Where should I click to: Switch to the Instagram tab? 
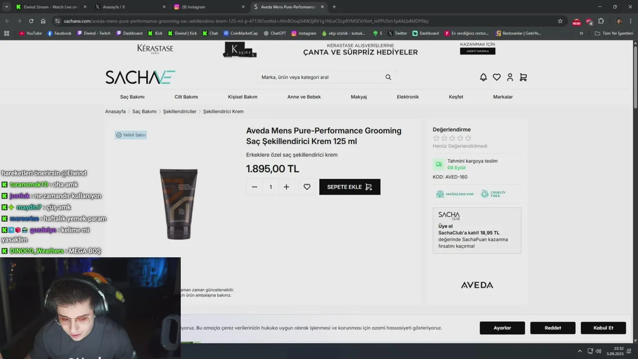[x=209, y=7]
